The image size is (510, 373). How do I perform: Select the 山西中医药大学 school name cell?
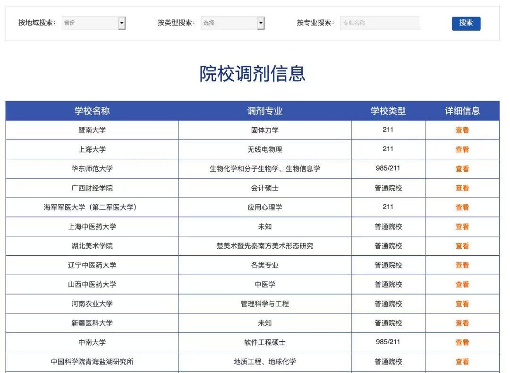tap(92, 285)
